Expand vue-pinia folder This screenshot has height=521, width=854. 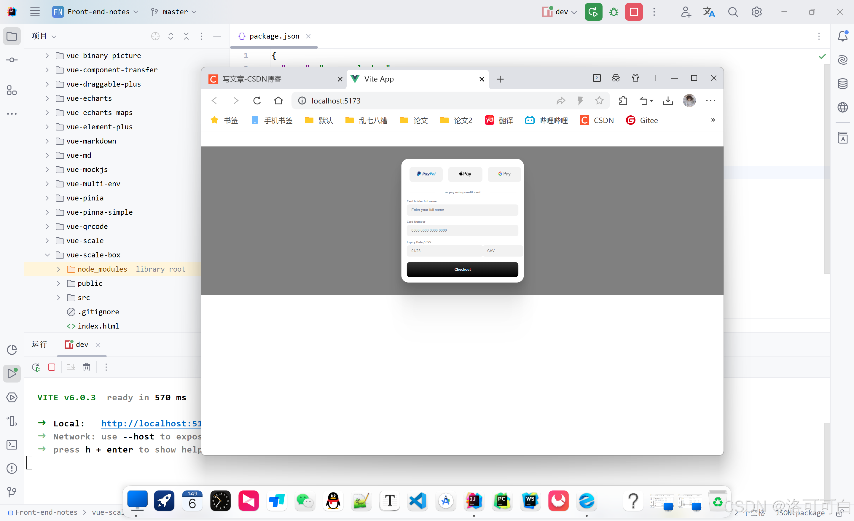[47, 198]
